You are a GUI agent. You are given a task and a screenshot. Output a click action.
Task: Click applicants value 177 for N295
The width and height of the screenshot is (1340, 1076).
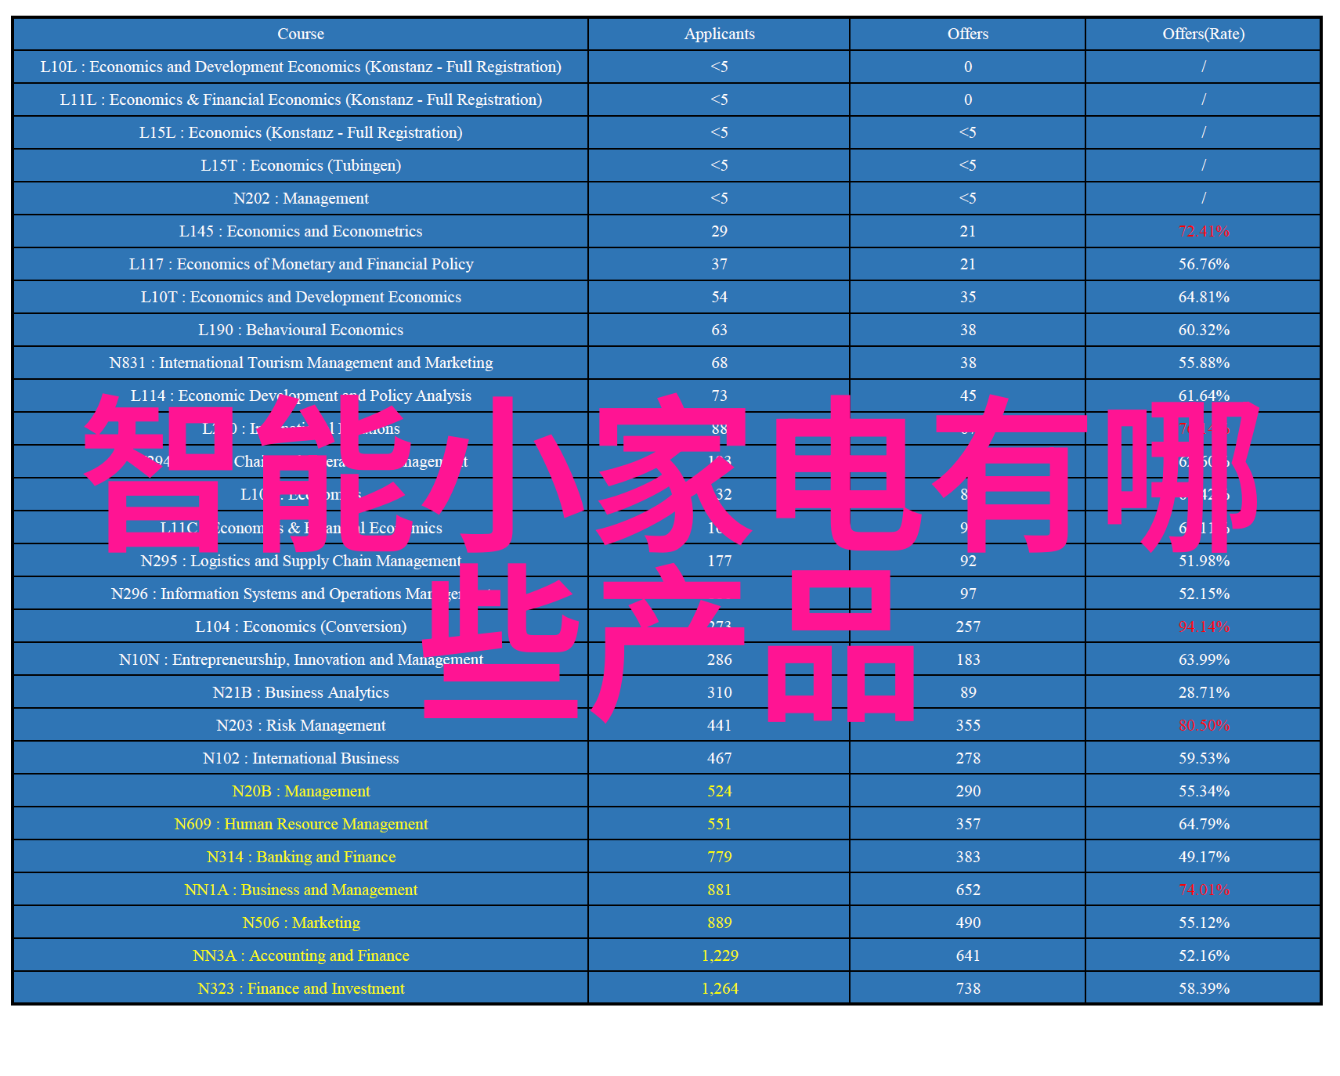click(x=719, y=561)
